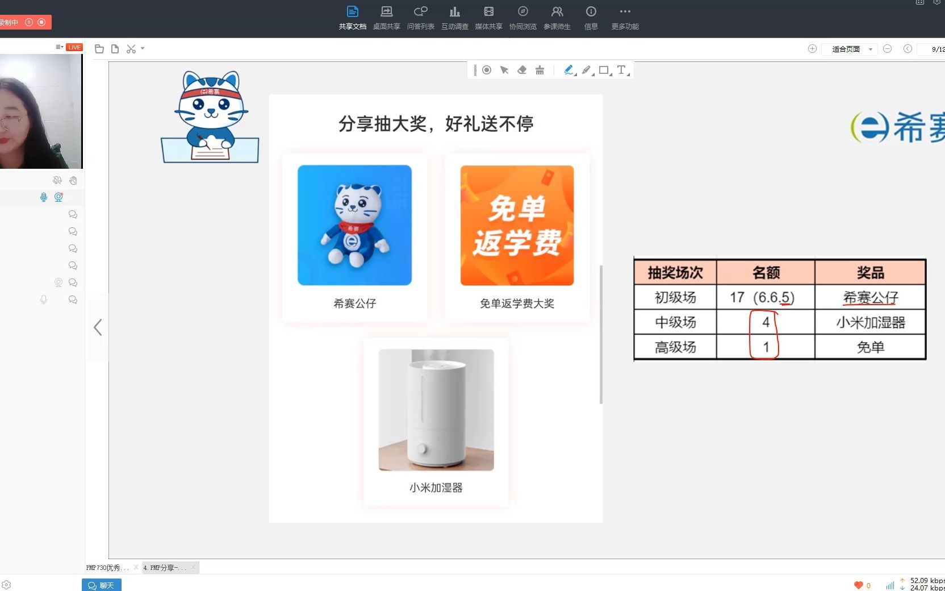This screenshot has width=945, height=591.
Task: Click the 小米加湿器 cell in prize table
Action: pos(871,322)
